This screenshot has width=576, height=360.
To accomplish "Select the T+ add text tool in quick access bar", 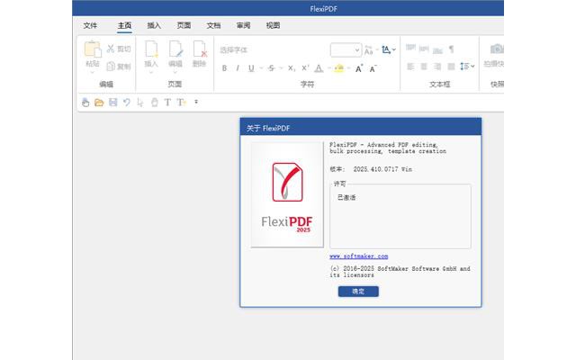I will 181,103.
